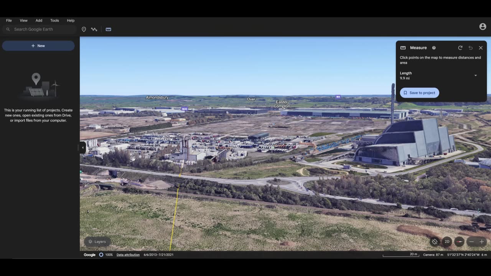Screen dimensions: 491x276
Task: Click the imagery date 6/6/2013–7/21/2021
Action: [158, 255]
